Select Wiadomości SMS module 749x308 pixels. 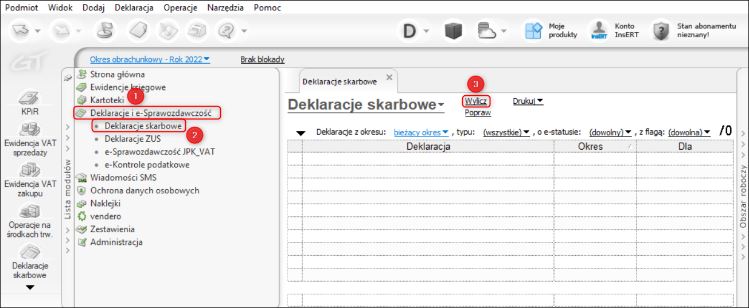click(x=123, y=177)
